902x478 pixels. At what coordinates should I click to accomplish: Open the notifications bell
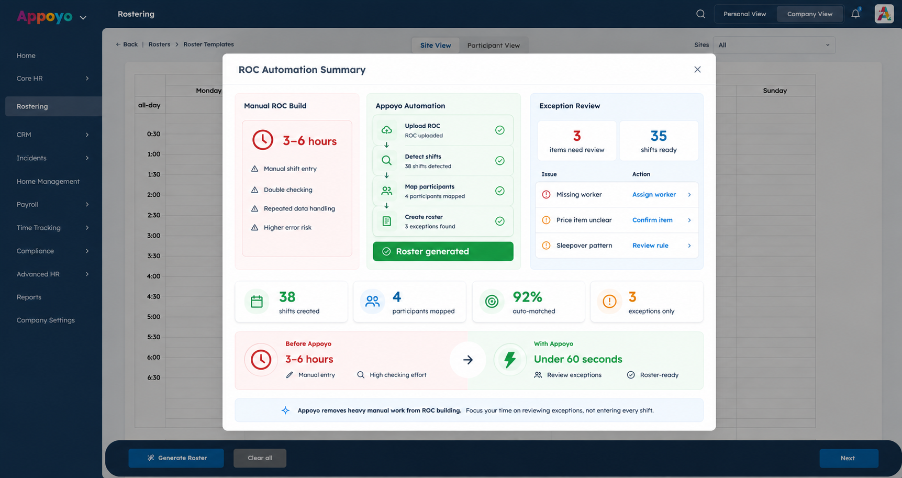[x=855, y=14]
